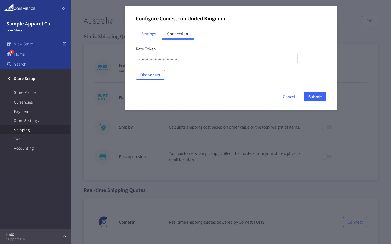Select the Connection tab
391x244 pixels.
(x=178, y=34)
